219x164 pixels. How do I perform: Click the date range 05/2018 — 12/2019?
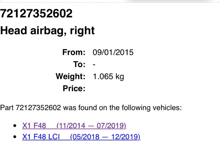coord(105,137)
